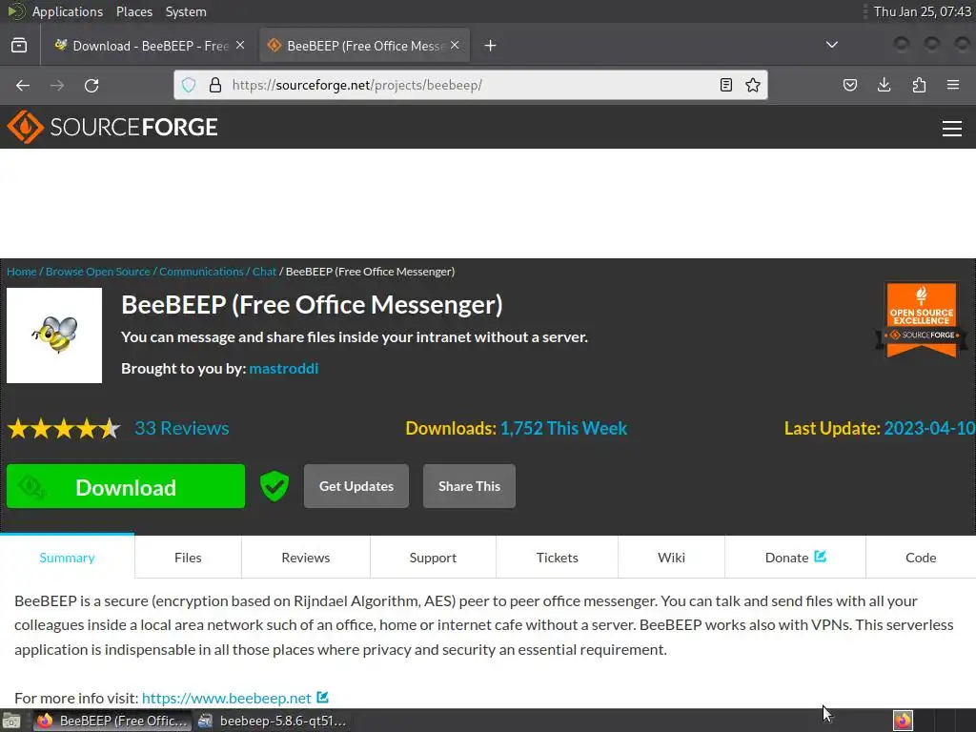This screenshot has width=976, height=732.
Task: Switch to the beebeep-5.8.6-qt51 taskbar window
Action: coord(273,721)
